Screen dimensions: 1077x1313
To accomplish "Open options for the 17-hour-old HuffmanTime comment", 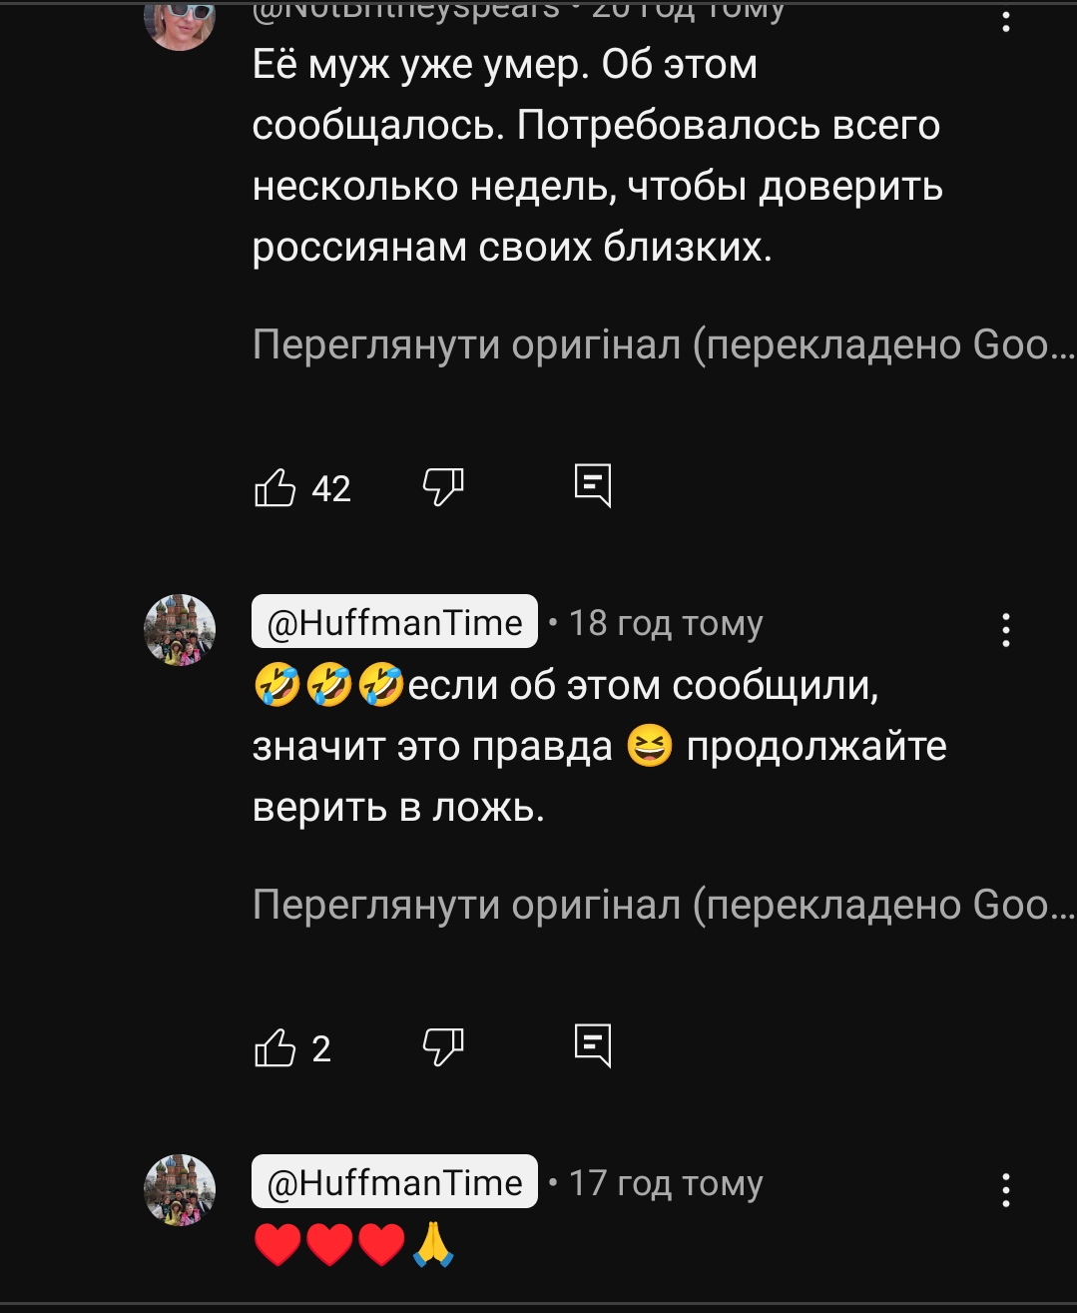I will 1005,1190.
